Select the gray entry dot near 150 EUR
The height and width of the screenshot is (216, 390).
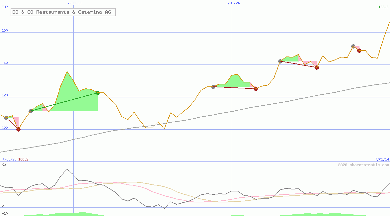(x=353, y=46)
